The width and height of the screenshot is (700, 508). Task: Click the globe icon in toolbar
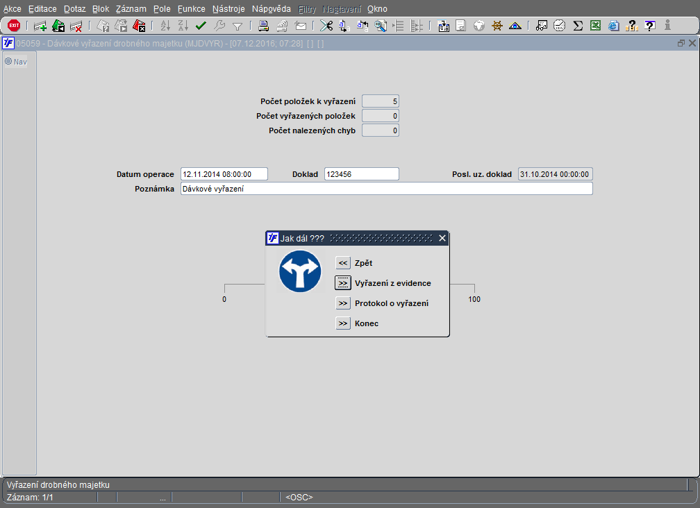(x=479, y=26)
